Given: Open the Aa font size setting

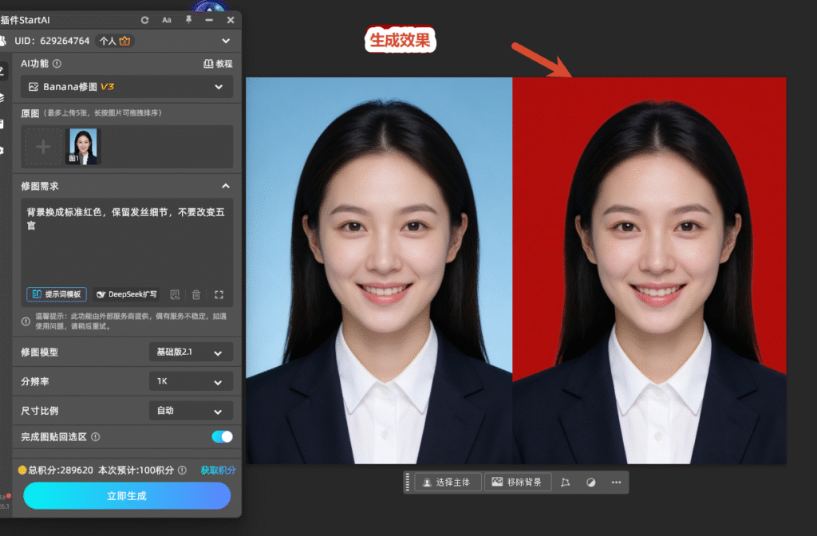Looking at the screenshot, I should 167,20.
